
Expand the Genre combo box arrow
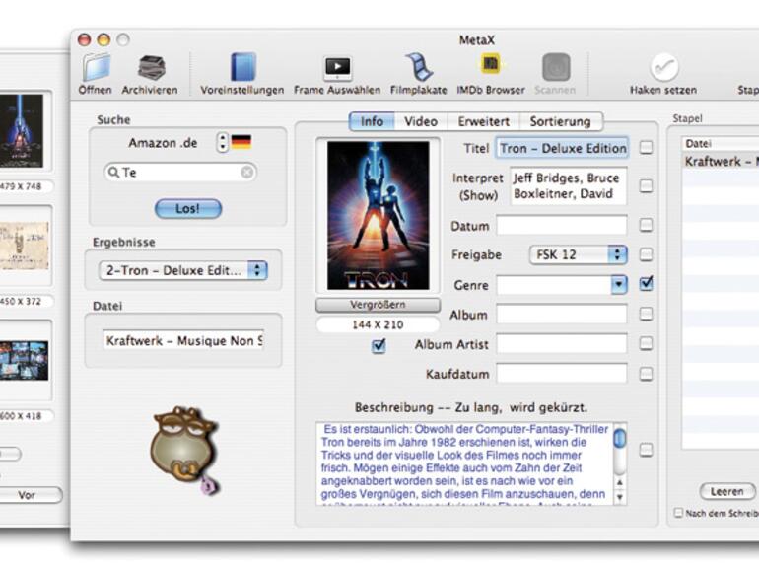(x=619, y=285)
